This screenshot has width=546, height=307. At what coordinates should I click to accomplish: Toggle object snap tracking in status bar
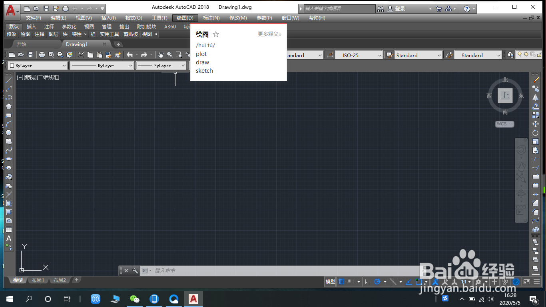click(408, 282)
